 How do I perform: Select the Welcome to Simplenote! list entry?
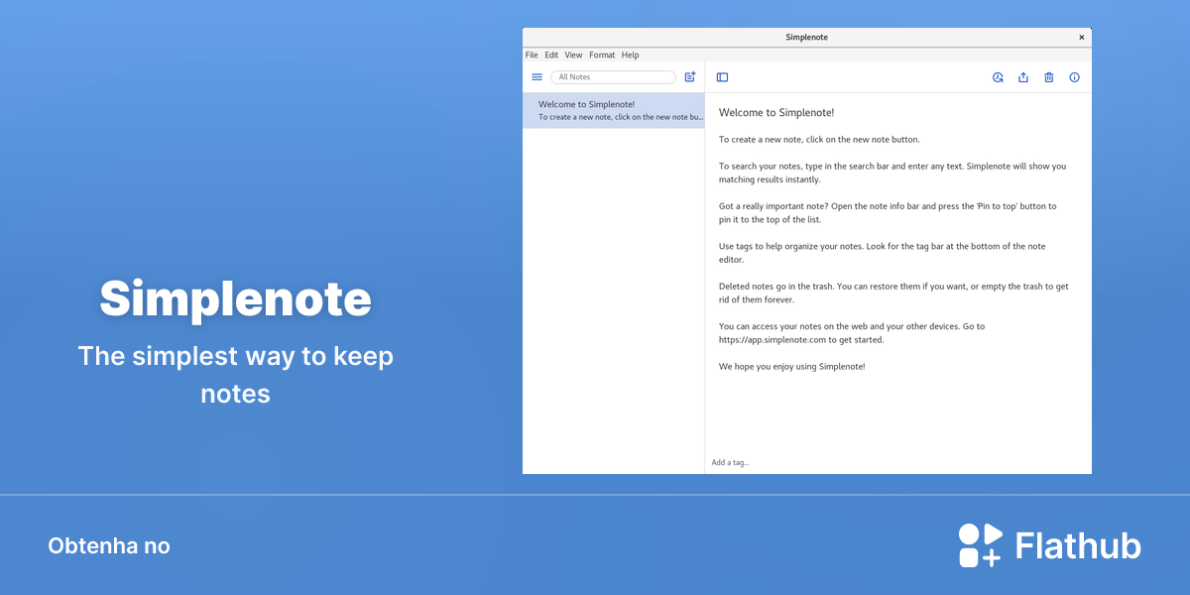click(614, 110)
